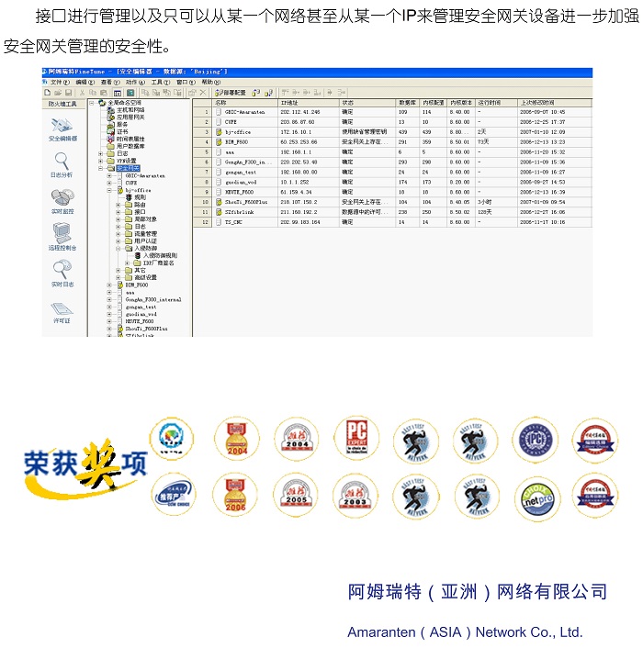Expand the 高级设置 folder
This screenshot has height=648, width=643.
coord(118,278)
